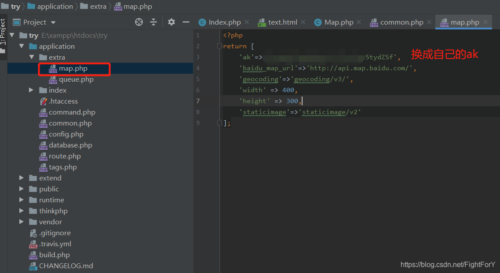Click the 'try' breadcrumb
The height and width of the screenshot is (273, 500).
[15, 6]
